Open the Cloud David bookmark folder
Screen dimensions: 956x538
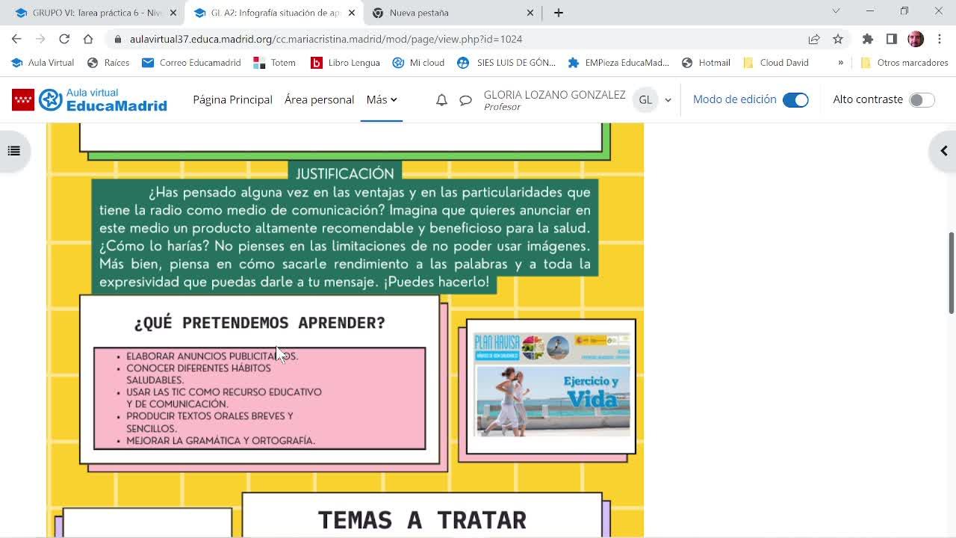click(x=776, y=63)
